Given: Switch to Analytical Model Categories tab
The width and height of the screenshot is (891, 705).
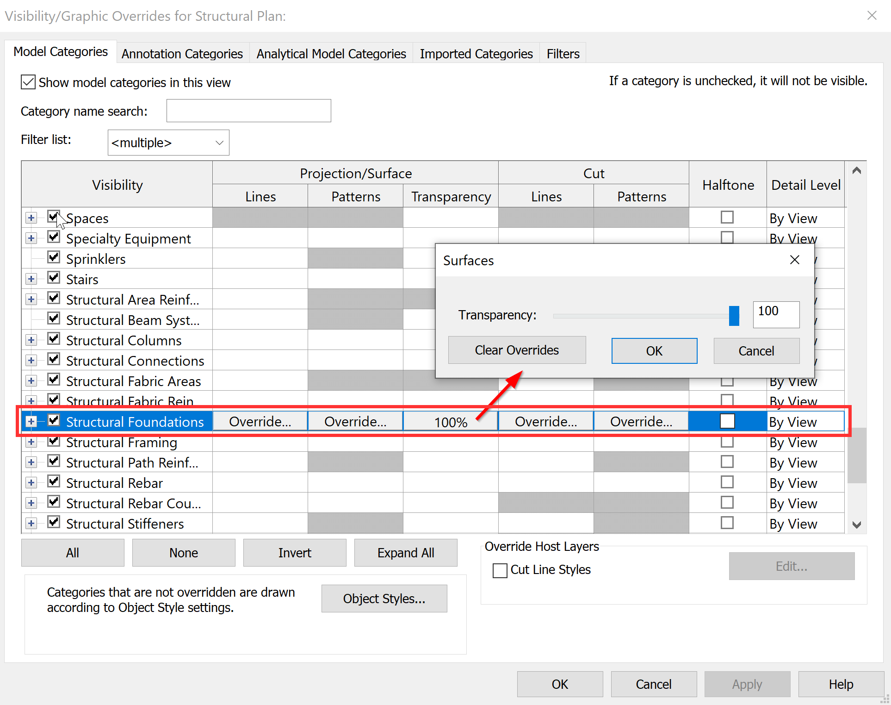Looking at the screenshot, I should pyautogui.click(x=331, y=53).
